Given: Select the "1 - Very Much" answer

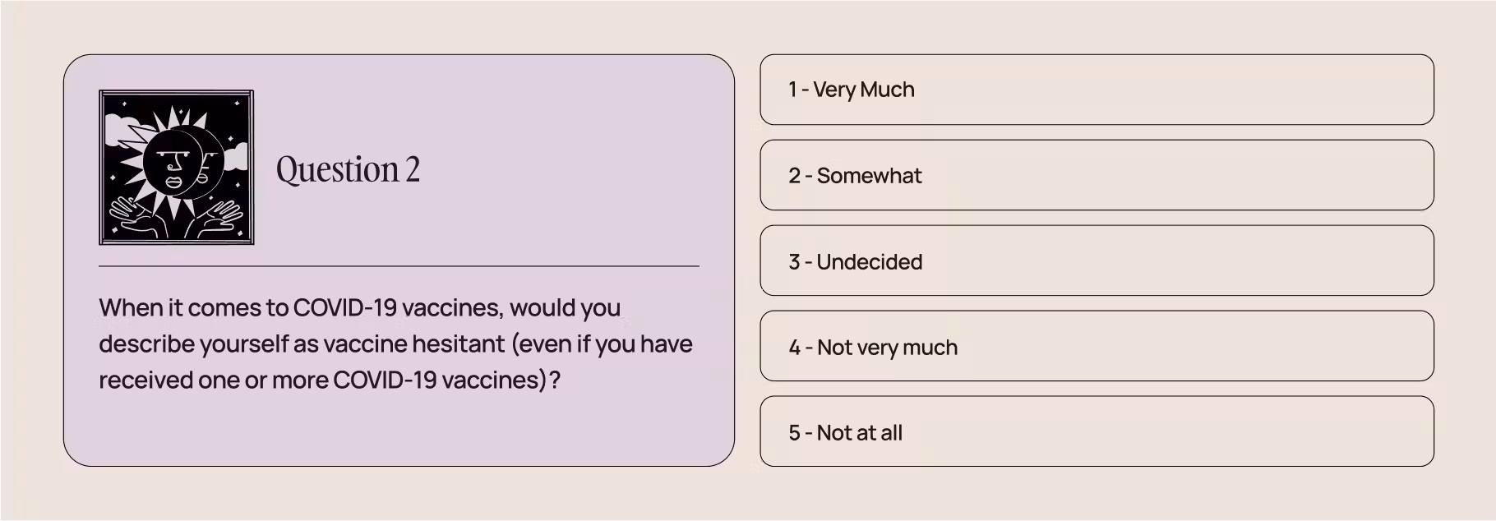Looking at the screenshot, I should [x=1097, y=90].
